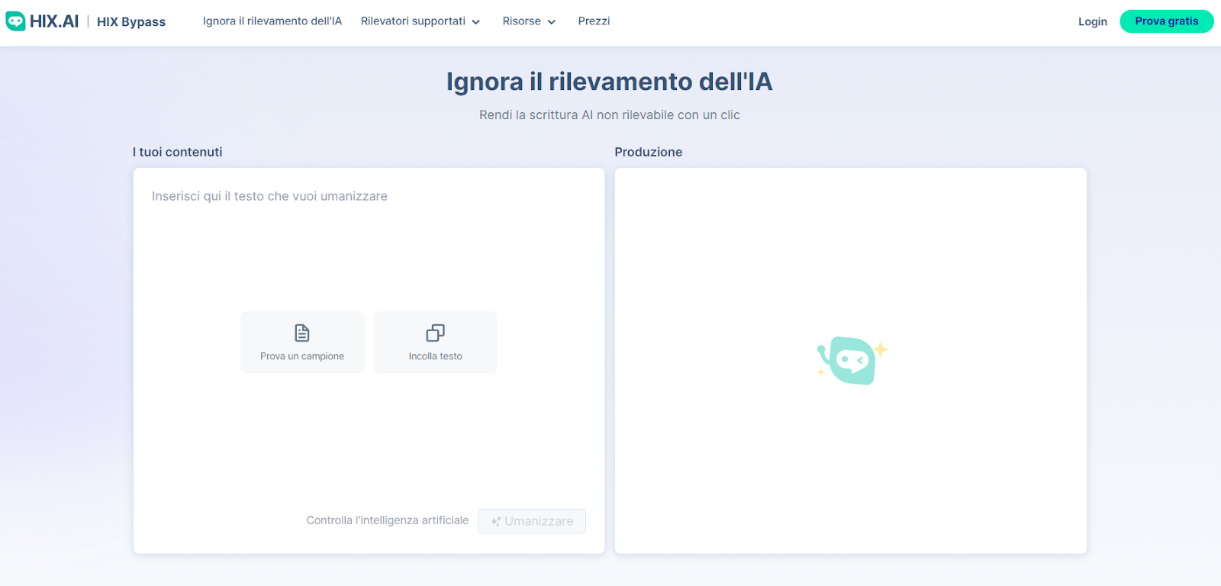Click the Login link
The width and height of the screenshot is (1221, 586).
(1092, 21)
